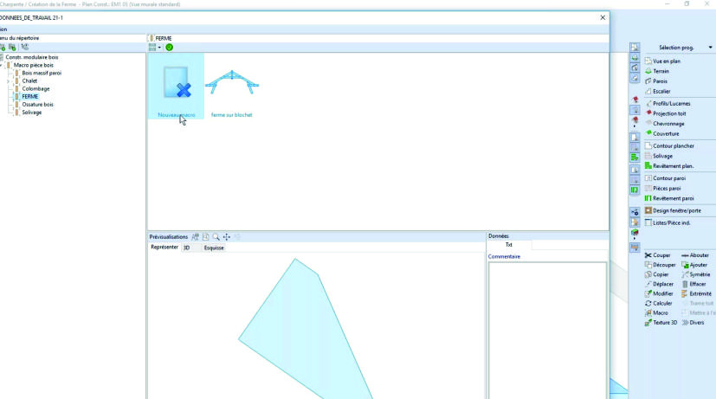
Task: Select the Symétrie tool
Action: (x=695, y=274)
